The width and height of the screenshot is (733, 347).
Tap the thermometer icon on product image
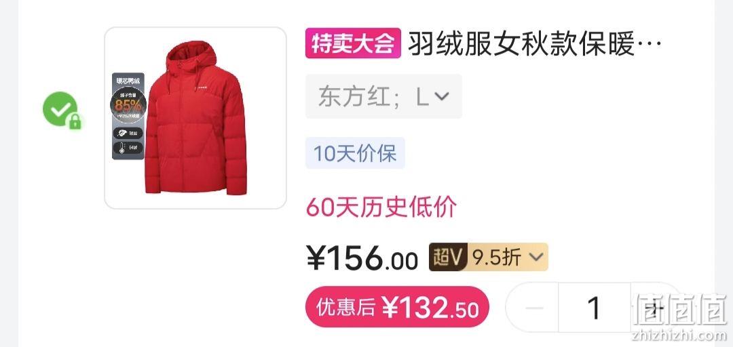121,148
